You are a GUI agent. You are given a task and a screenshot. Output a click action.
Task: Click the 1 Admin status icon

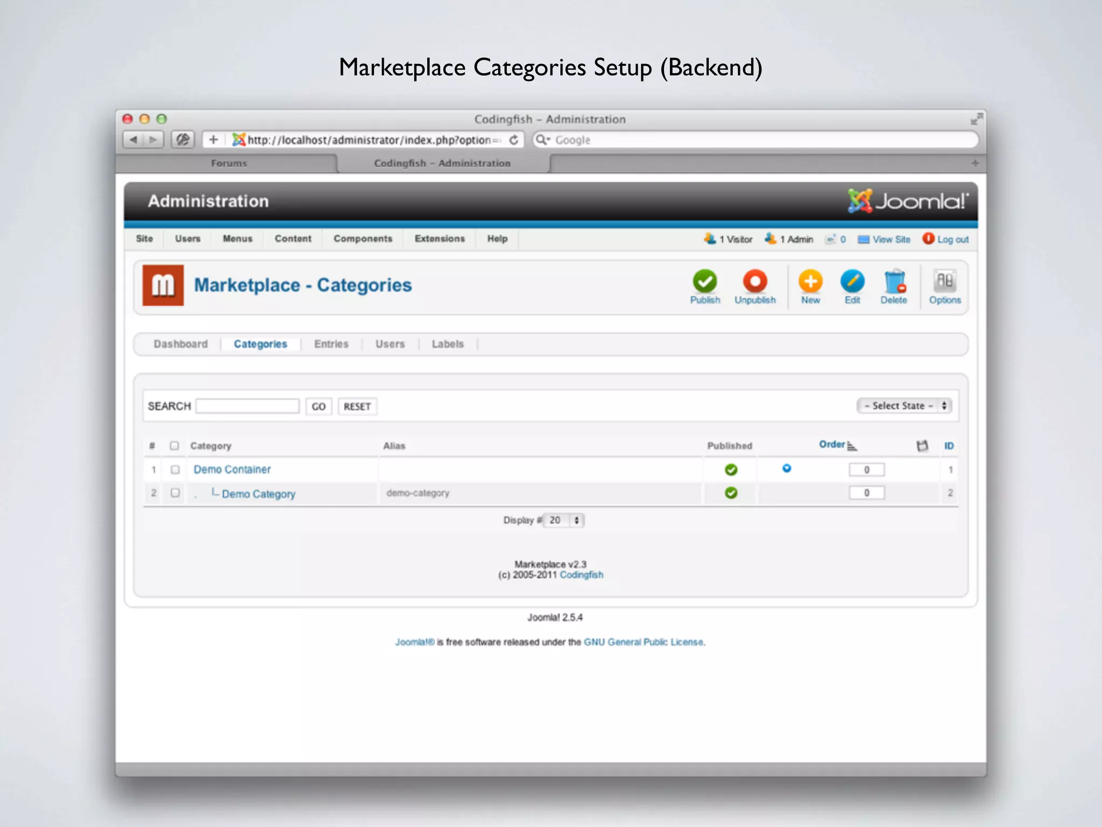(x=771, y=239)
